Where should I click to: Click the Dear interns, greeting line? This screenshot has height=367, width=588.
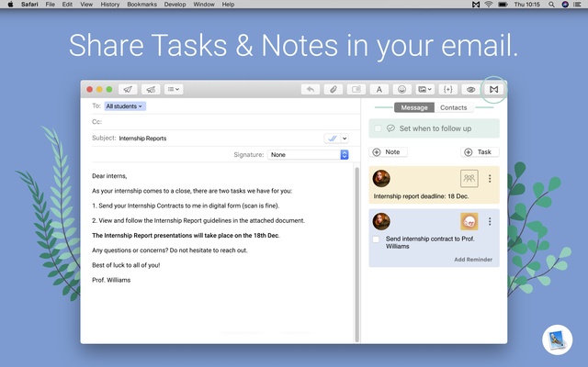[109, 176]
